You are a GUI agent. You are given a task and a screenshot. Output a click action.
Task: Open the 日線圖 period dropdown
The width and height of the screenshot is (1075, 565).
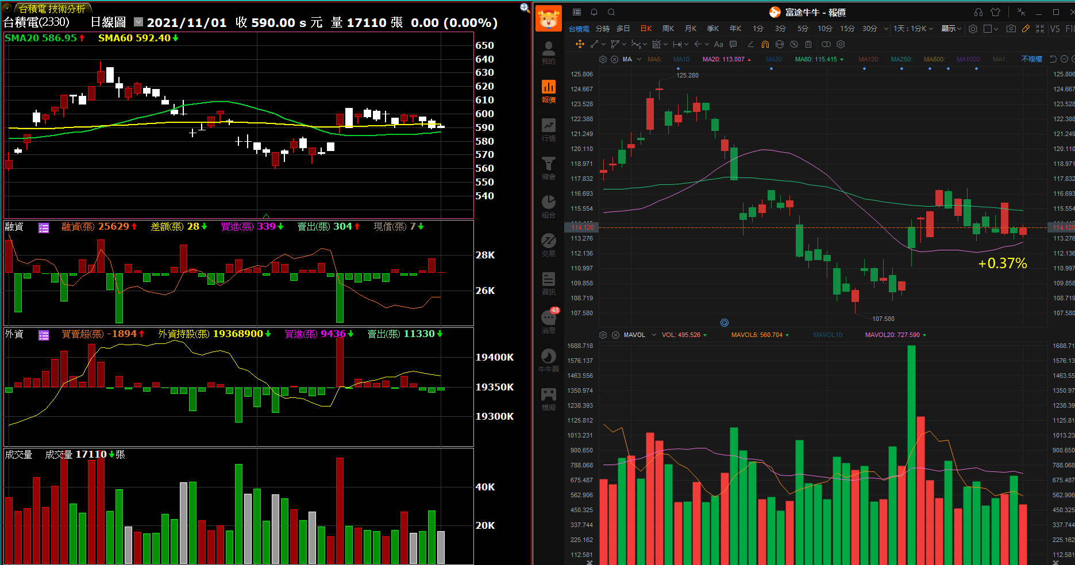click(138, 22)
